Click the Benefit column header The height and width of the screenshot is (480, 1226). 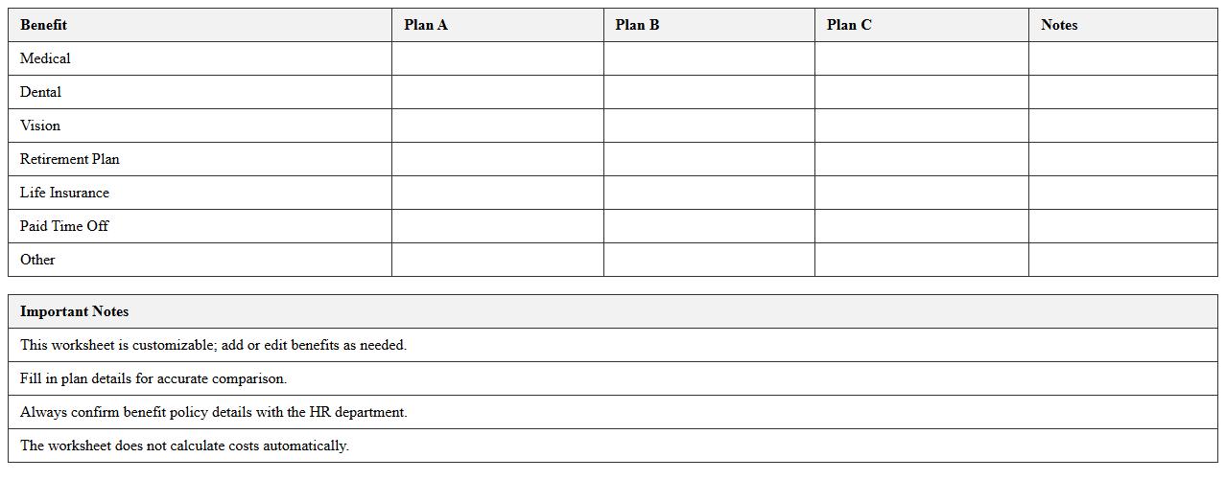[44, 25]
